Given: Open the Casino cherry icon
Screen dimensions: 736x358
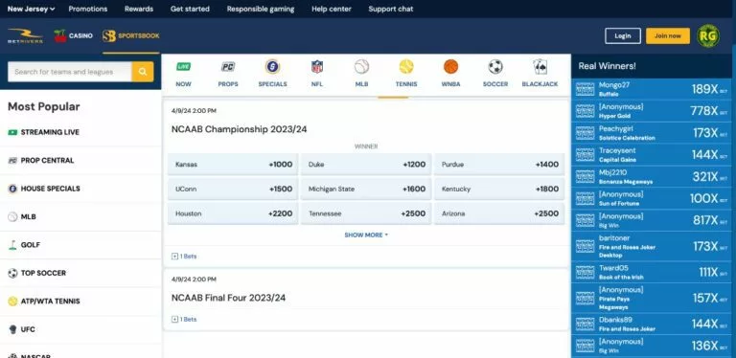Looking at the screenshot, I should pyautogui.click(x=60, y=35).
